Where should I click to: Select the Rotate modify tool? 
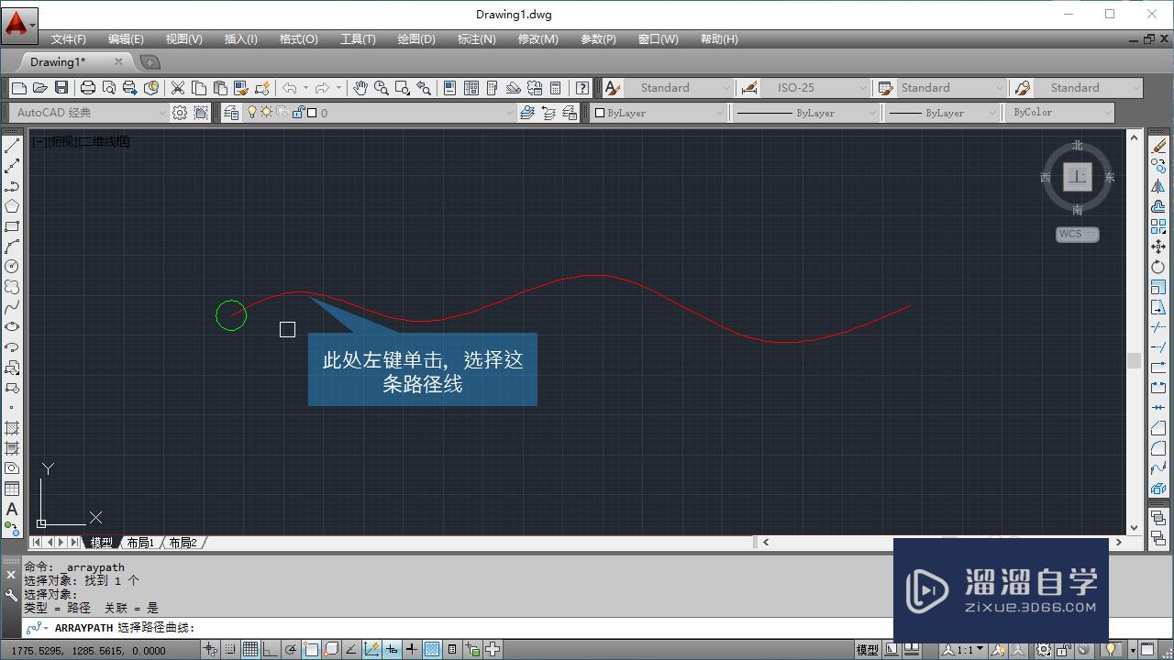pyautogui.click(x=1158, y=267)
